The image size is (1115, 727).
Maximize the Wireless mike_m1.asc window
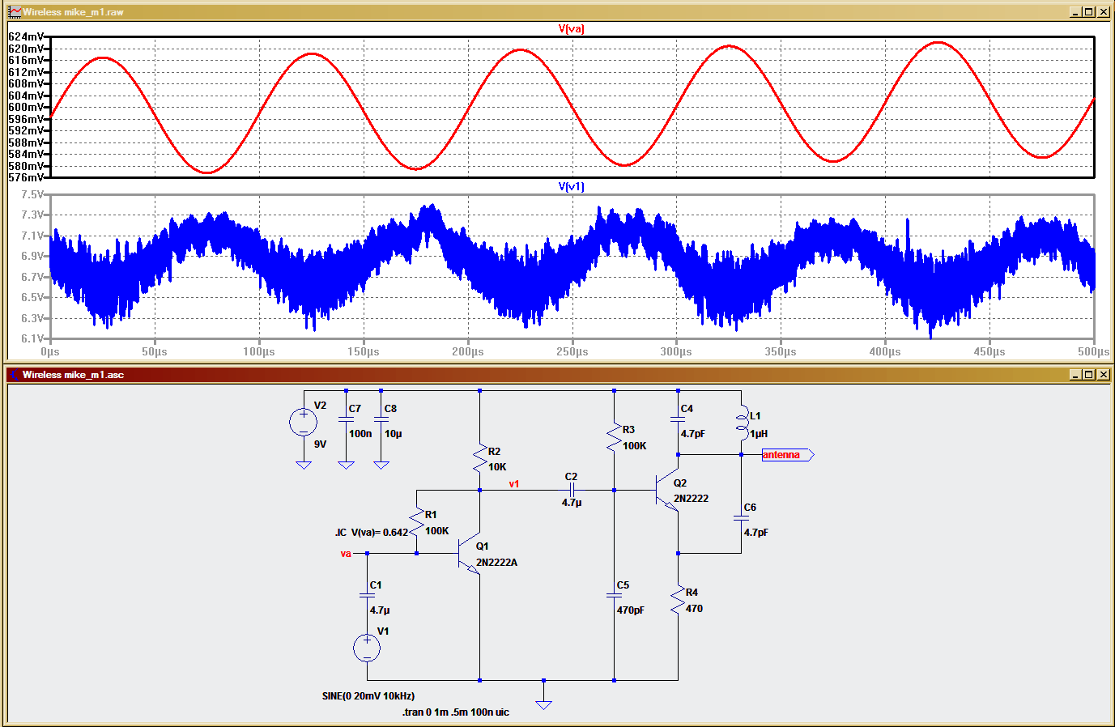1089,375
